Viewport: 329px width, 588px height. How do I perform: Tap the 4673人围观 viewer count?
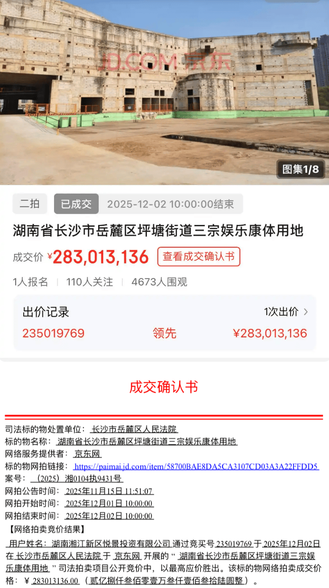[x=159, y=282]
